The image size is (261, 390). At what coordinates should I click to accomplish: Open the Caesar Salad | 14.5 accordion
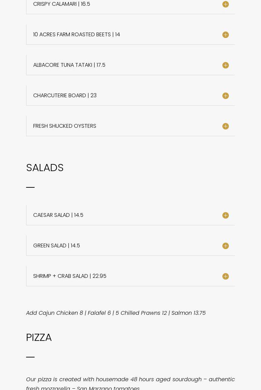coord(58,215)
